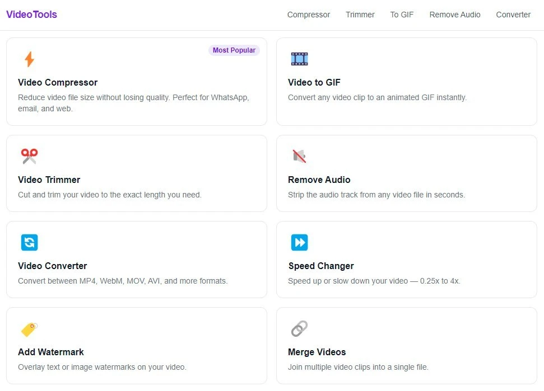Image resolution: width=544 pixels, height=391 pixels.
Task: Open the Converter navigation link
Action: click(x=513, y=15)
